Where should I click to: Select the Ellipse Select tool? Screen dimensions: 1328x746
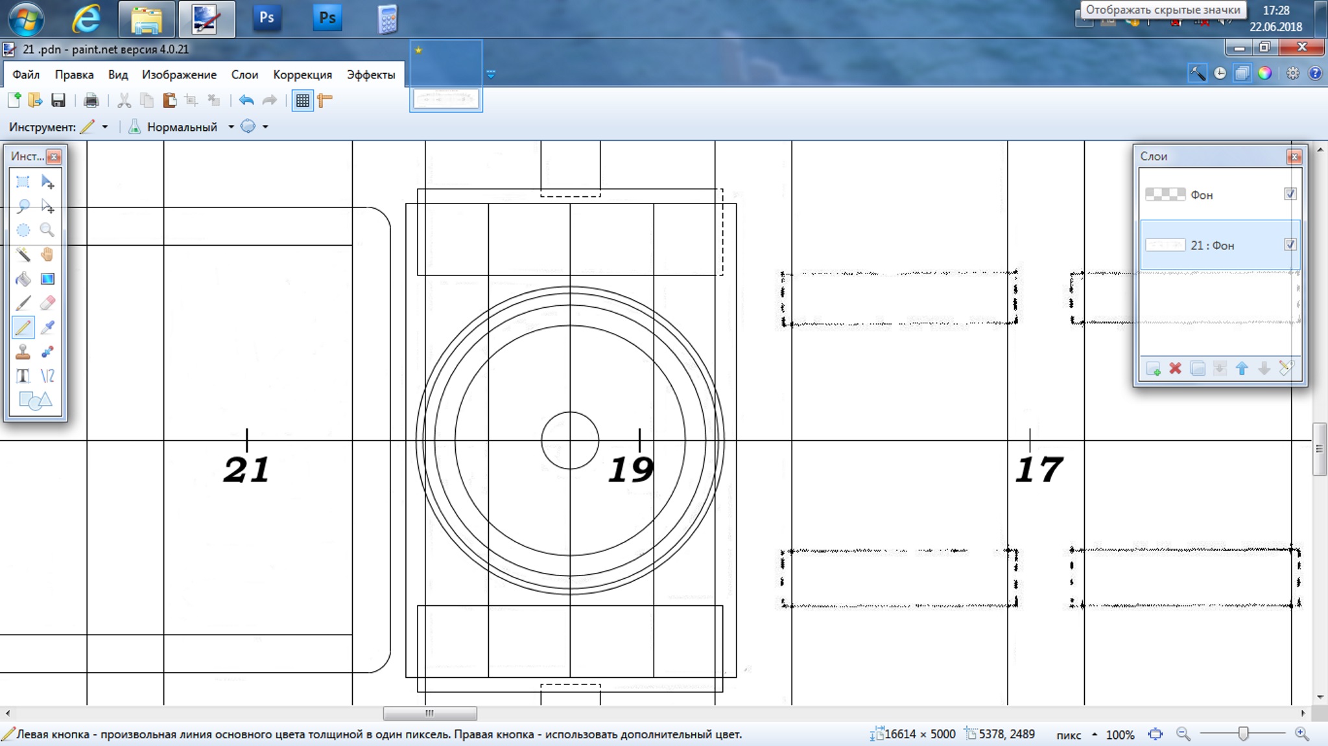coord(23,230)
